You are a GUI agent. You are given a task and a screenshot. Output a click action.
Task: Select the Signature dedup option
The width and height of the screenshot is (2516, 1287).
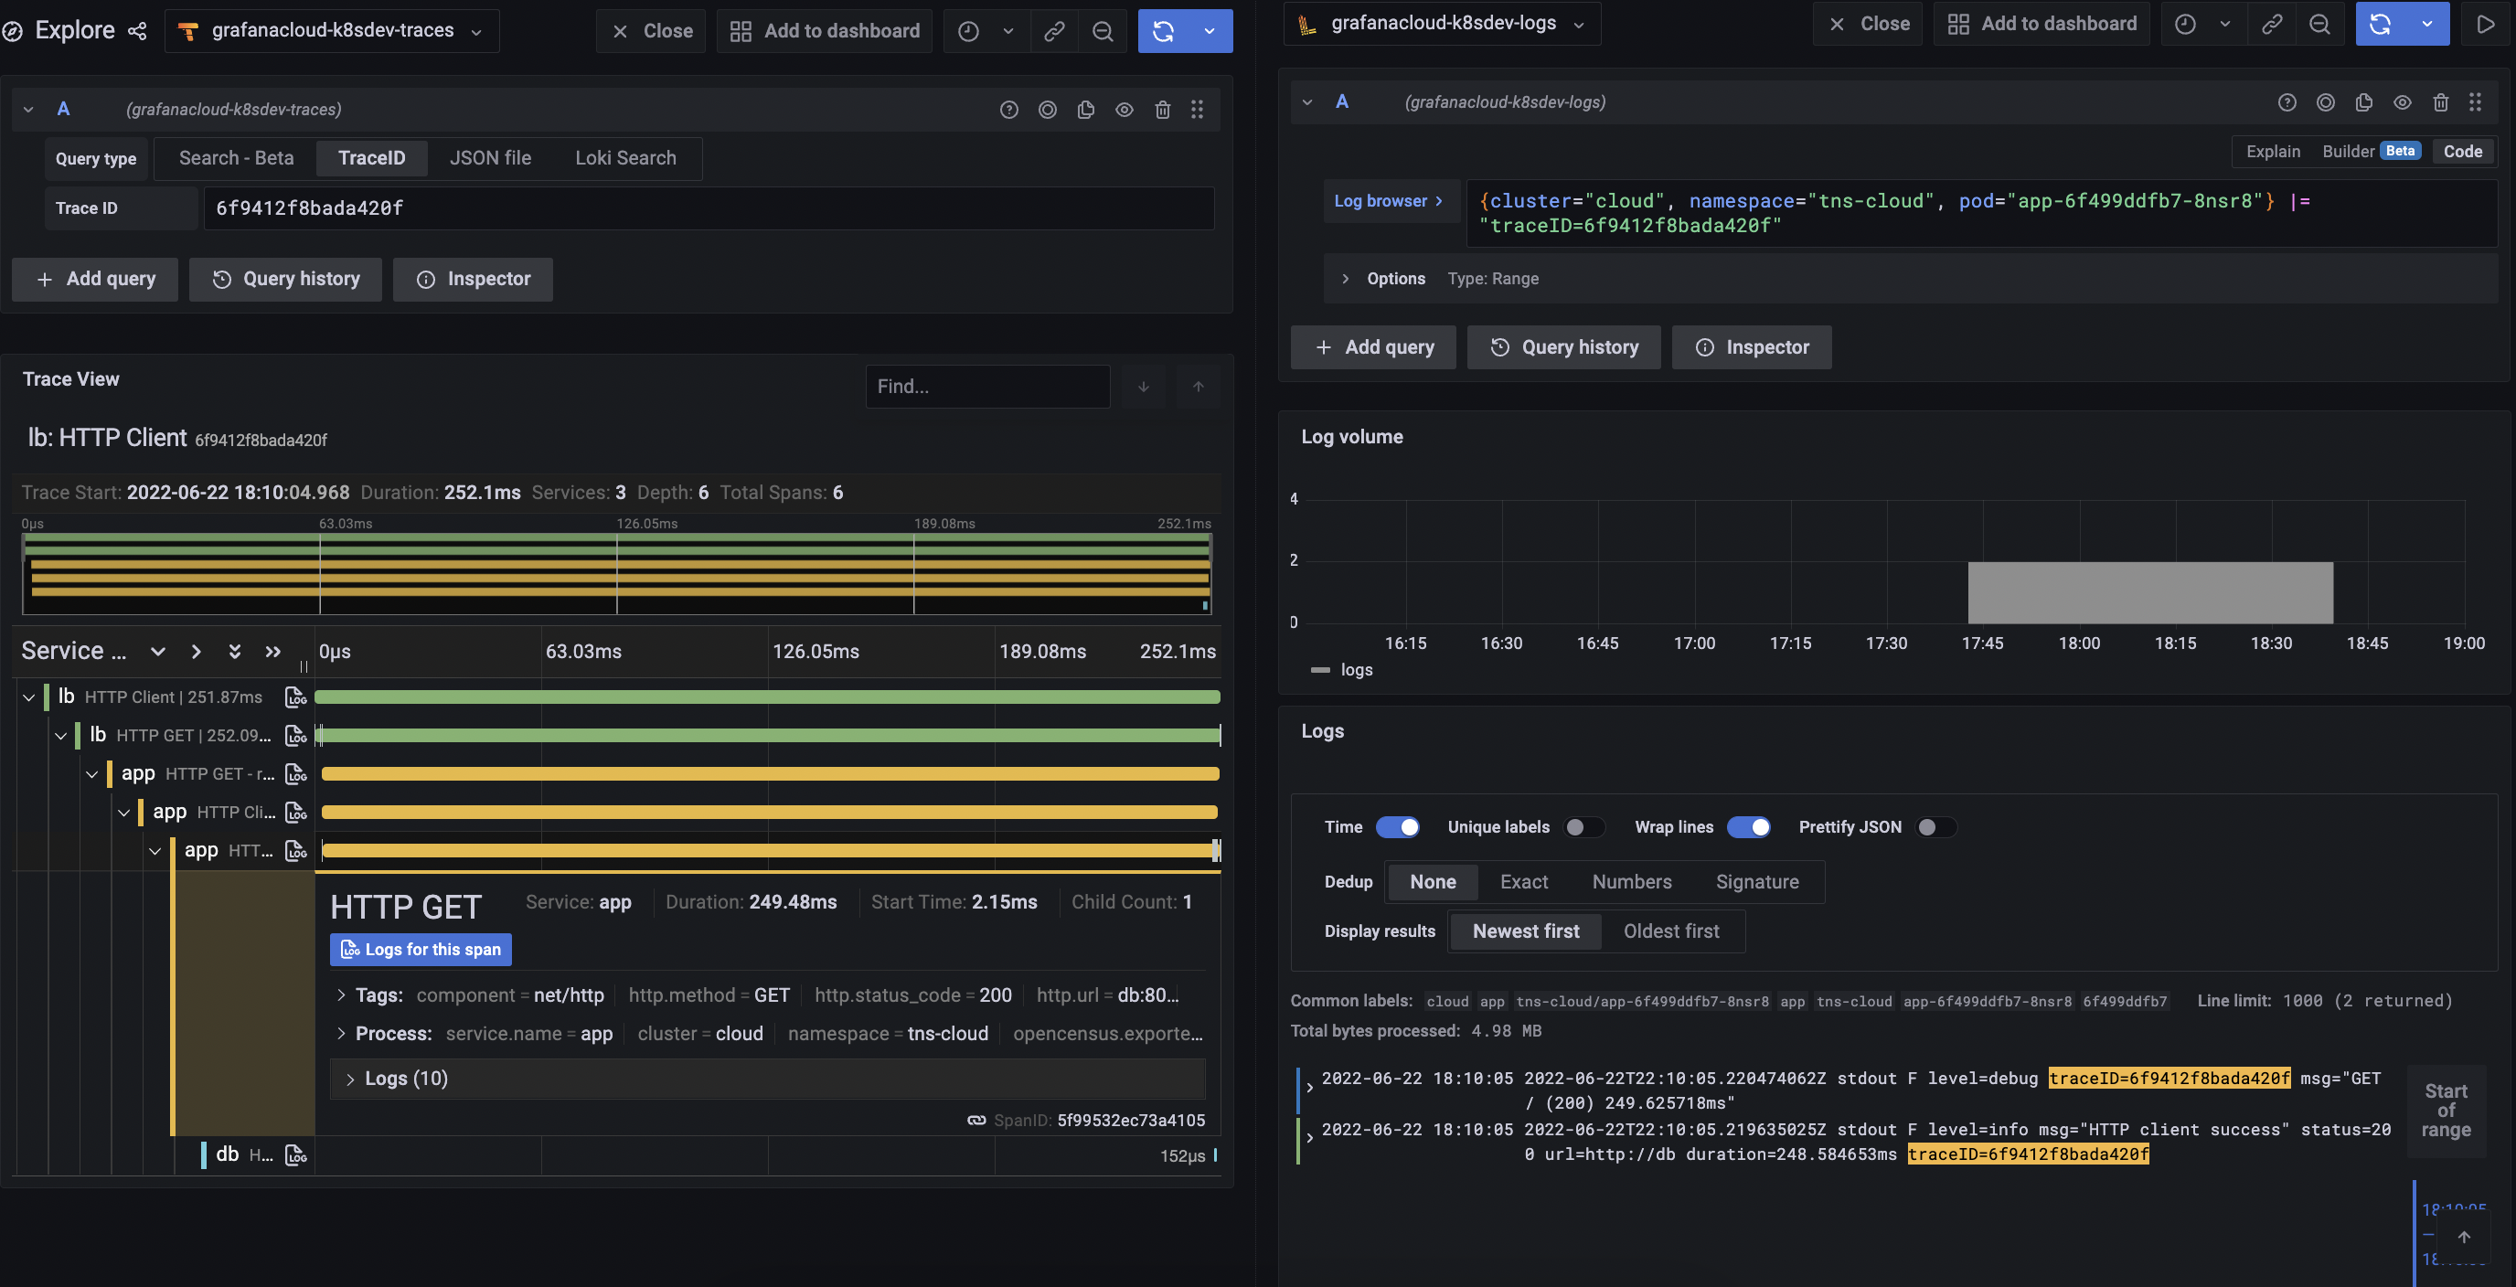coord(1756,882)
